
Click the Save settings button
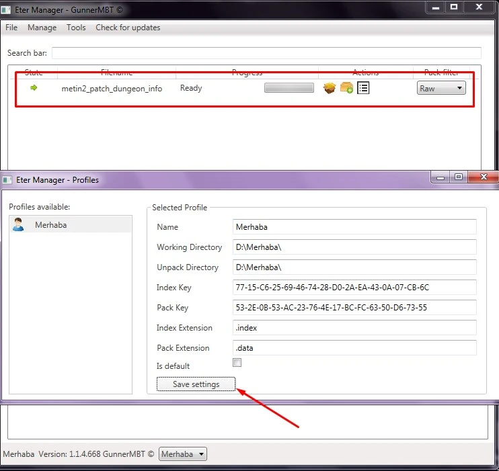[x=196, y=384]
